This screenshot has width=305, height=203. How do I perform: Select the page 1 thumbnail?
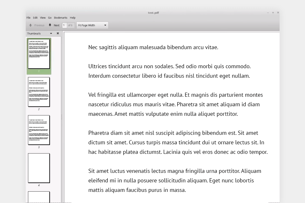pos(39,54)
